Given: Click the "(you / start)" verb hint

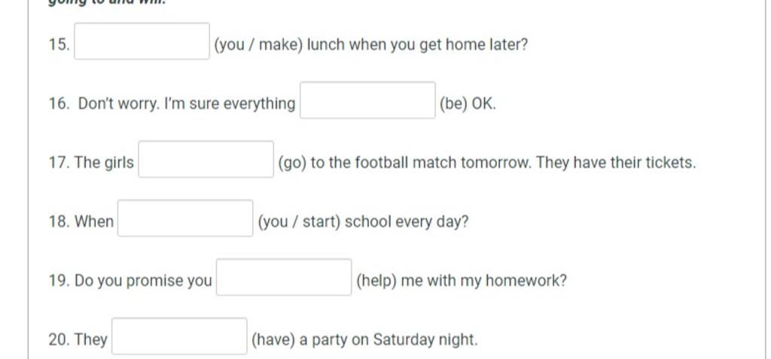Looking at the screenshot, I should pyautogui.click(x=299, y=222).
